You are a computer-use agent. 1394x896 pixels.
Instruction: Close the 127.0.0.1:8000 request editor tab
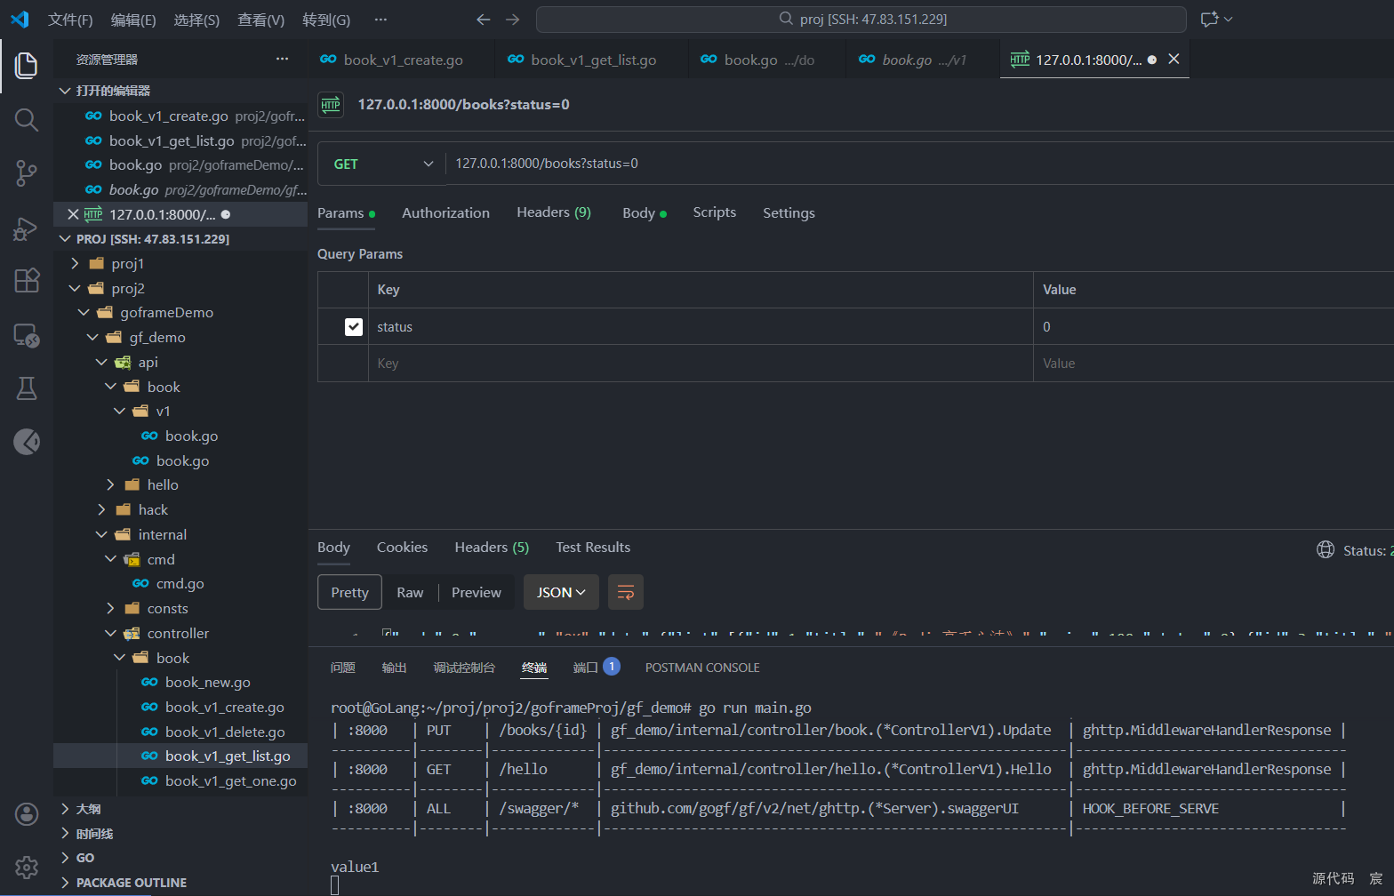[x=1174, y=59]
